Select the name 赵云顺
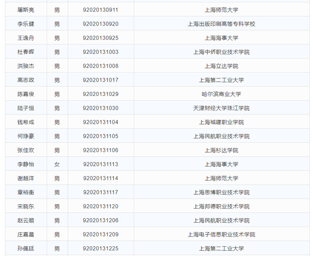The height and width of the screenshot is (256, 313). pos(26,220)
